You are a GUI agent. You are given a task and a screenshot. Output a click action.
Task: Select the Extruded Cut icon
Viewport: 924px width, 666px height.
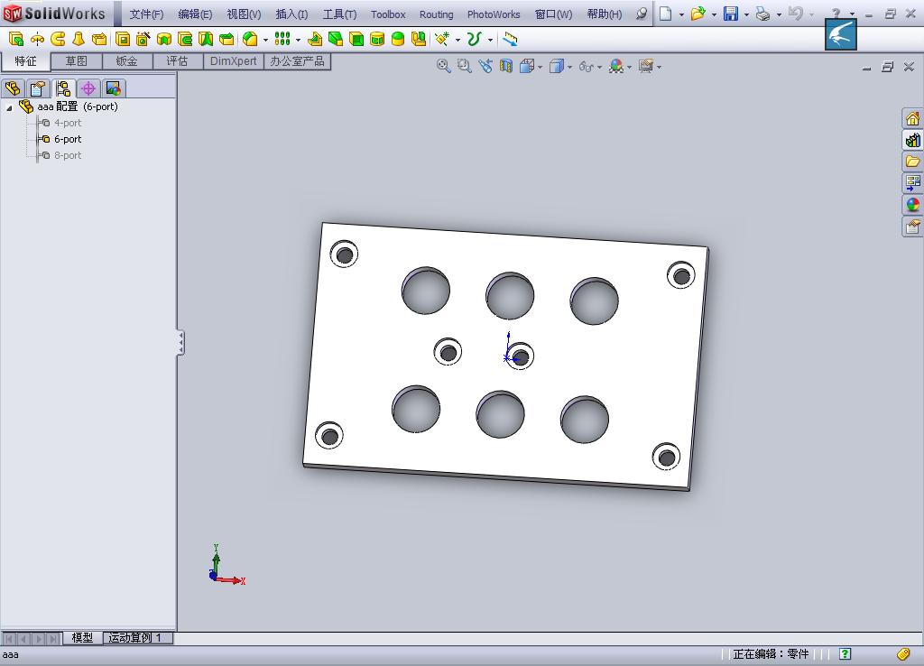[123, 40]
